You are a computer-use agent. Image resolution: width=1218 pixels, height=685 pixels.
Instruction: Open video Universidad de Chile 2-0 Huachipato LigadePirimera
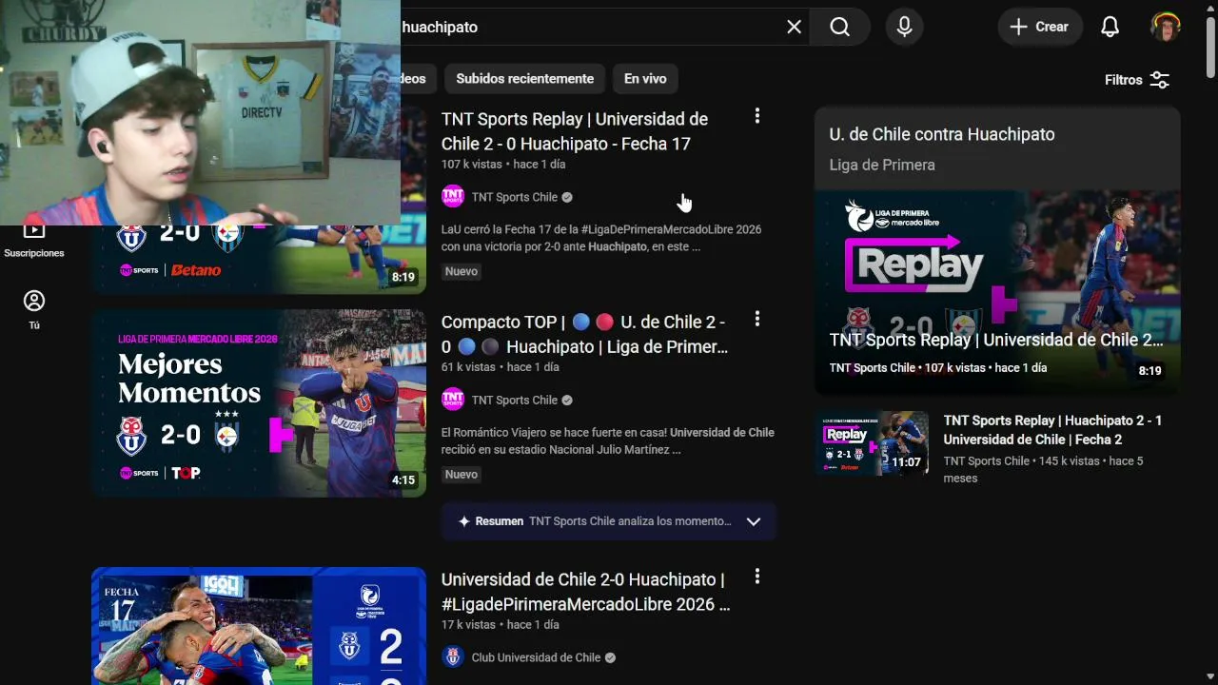pyautogui.click(x=585, y=592)
